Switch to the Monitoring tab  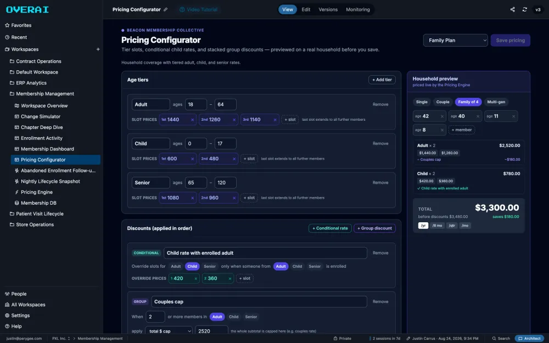click(x=358, y=9)
